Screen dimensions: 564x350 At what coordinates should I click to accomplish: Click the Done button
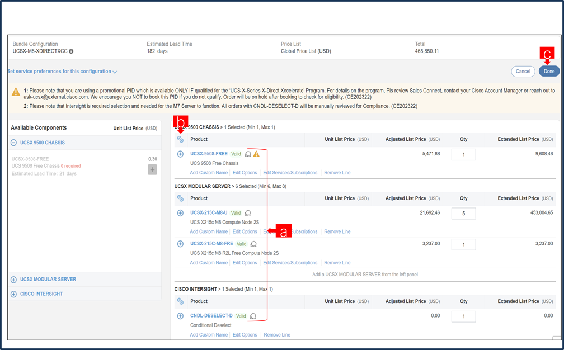coord(549,72)
